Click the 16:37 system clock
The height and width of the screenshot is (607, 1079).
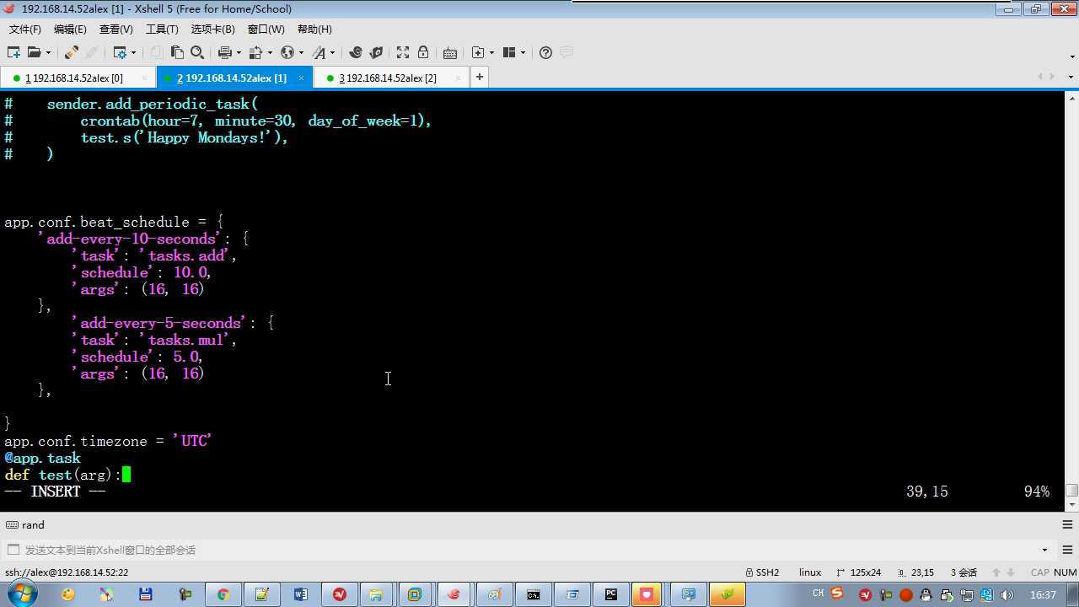pos(1043,594)
